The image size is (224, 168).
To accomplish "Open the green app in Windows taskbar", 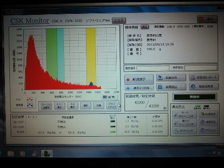I will (x=47, y=153).
